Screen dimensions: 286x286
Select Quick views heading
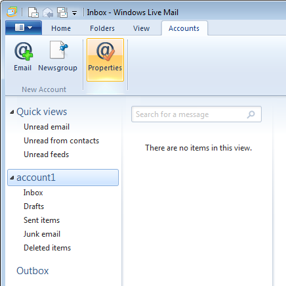tap(41, 112)
